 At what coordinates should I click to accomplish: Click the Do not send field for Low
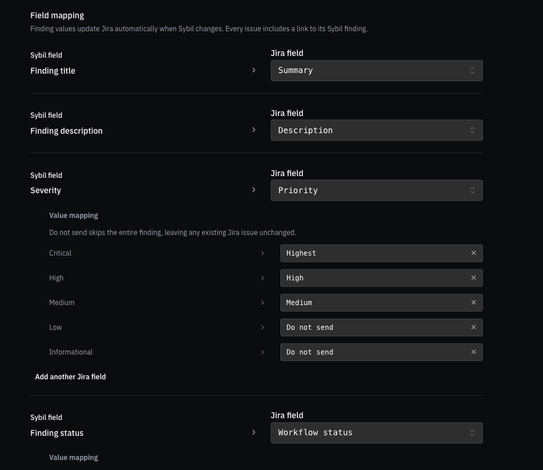click(381, 327)
